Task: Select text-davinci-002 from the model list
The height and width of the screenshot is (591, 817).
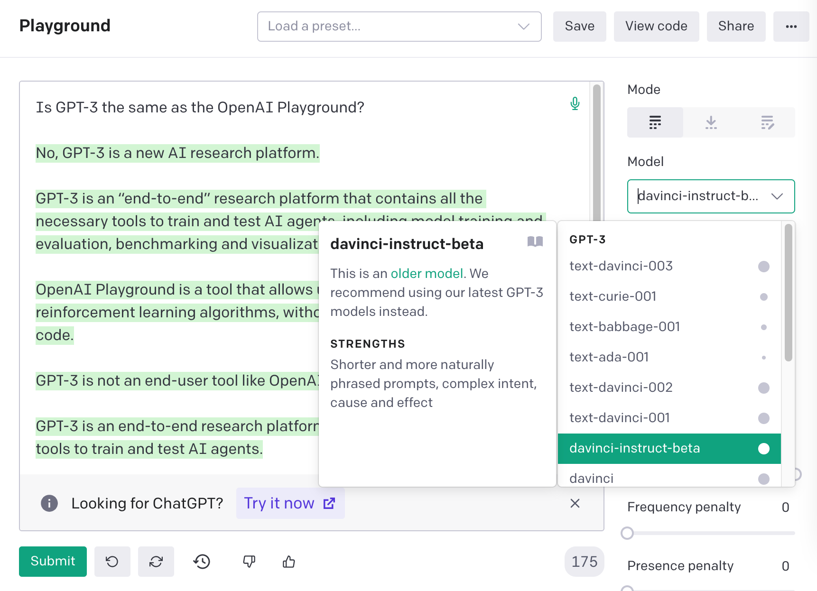Action: pyautogui.click(x=621, y=388)
